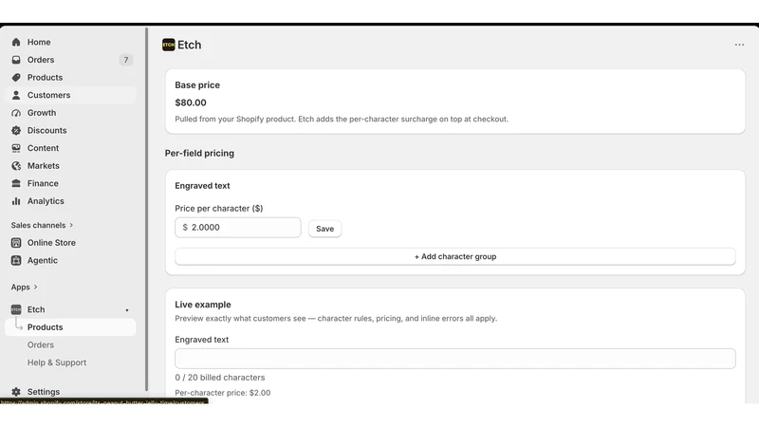
Task: Open the Content menu item
Action: (70, 148)
